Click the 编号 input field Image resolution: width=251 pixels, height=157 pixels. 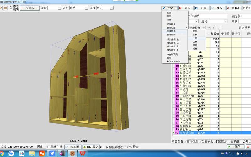click(x=245, y=16)
